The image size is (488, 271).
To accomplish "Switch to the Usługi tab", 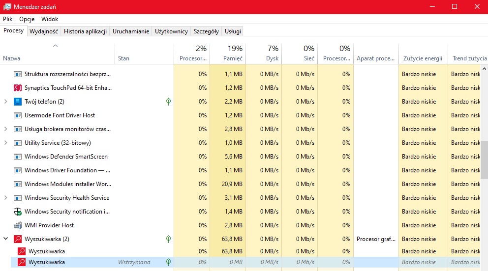I will (x=233, y=31).
